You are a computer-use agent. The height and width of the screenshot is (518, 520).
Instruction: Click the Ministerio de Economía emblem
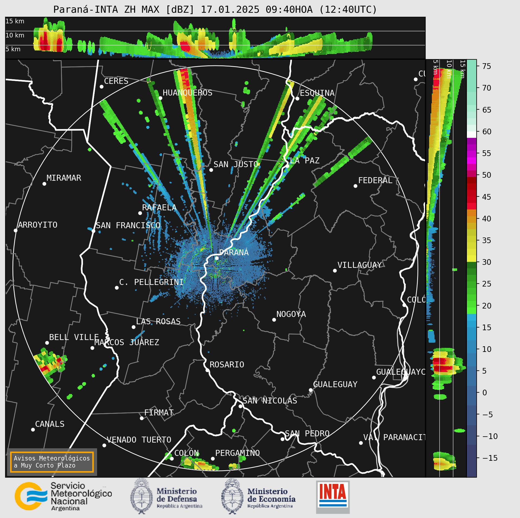[232, 496]
